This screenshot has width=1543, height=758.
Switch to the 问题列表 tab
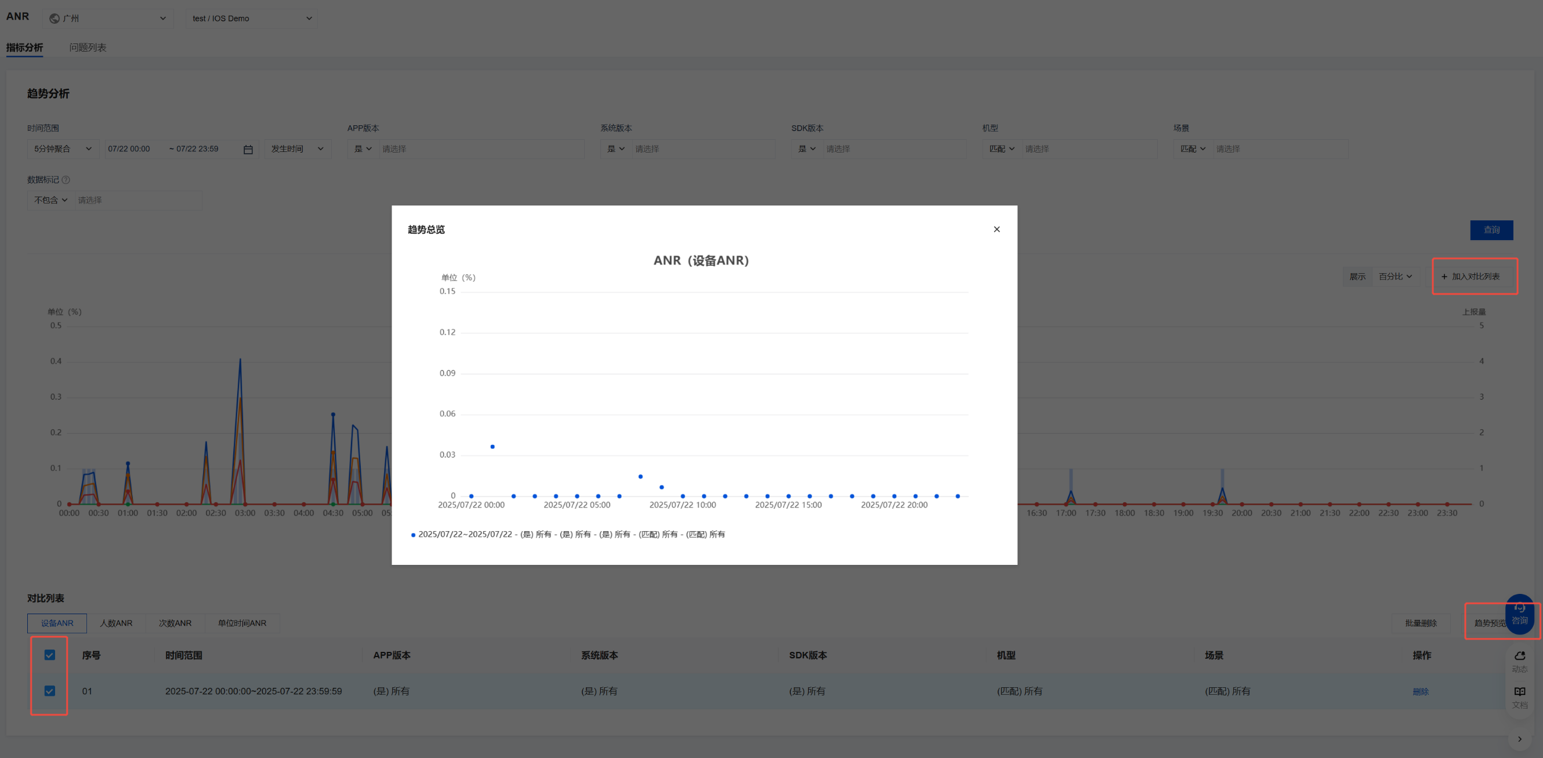(88, 48)
